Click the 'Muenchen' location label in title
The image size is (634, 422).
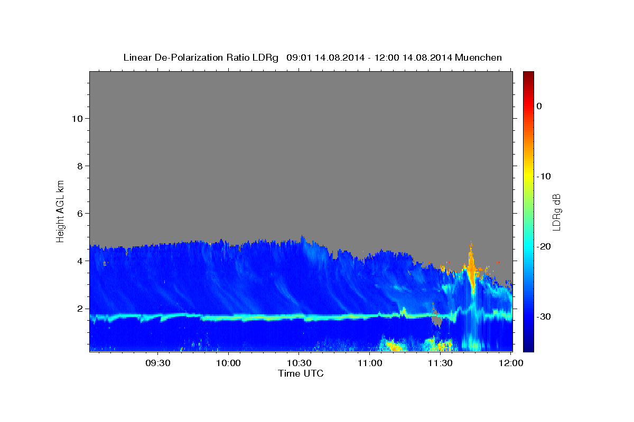coord(479,57)
